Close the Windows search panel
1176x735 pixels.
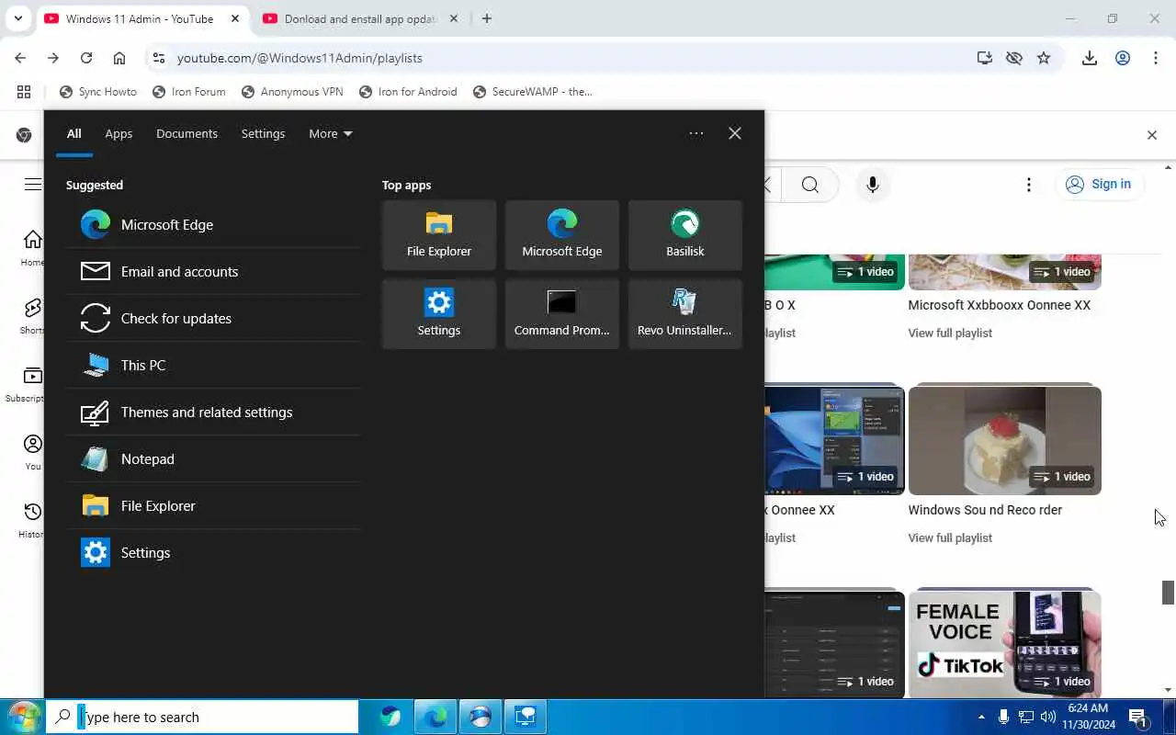735,133
